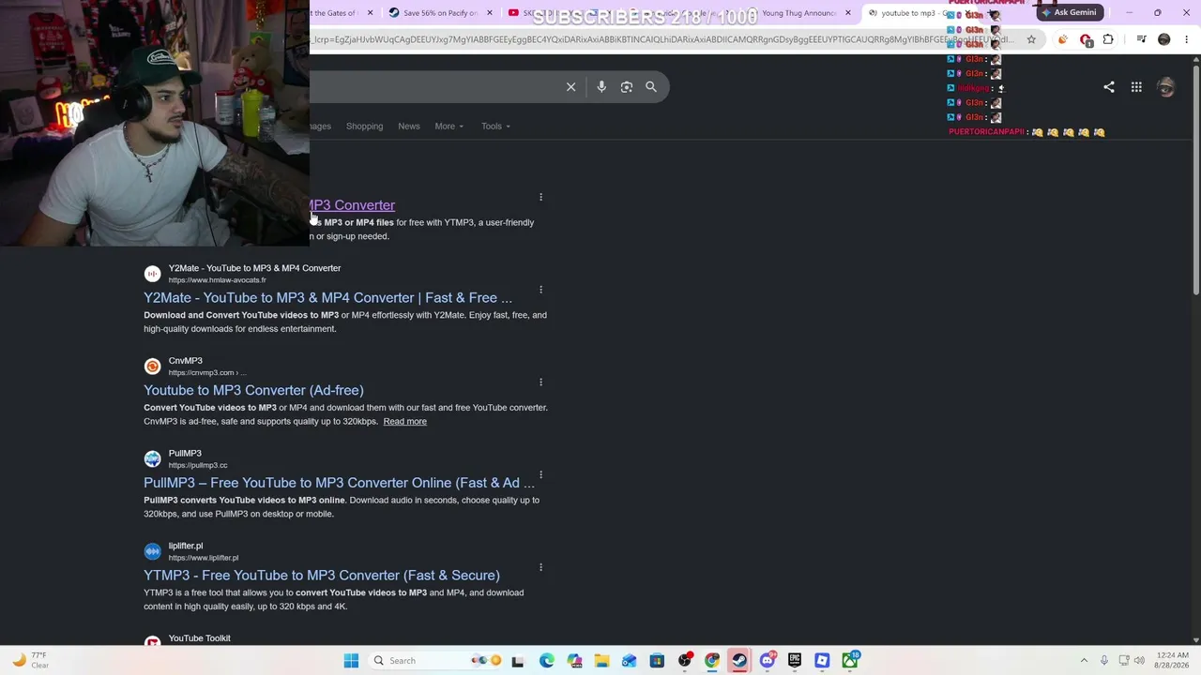Image resolution: width=1201 pixels, height=675 pixels.
Task: Open Steam from the taskbar
Action: pos(739,661)
